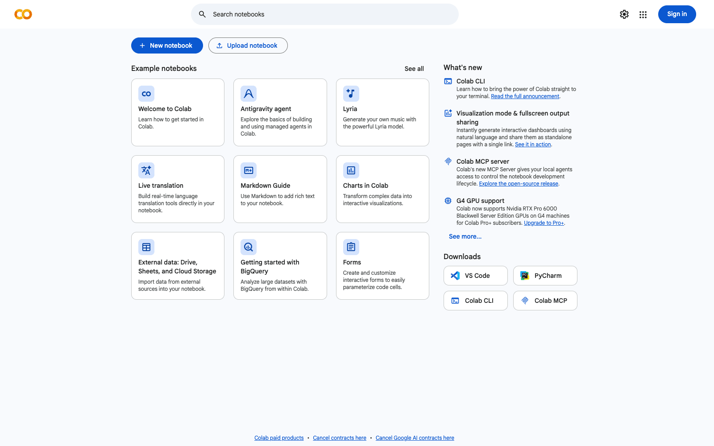Open Getting started with BigQuery title

tap(270, 267)
